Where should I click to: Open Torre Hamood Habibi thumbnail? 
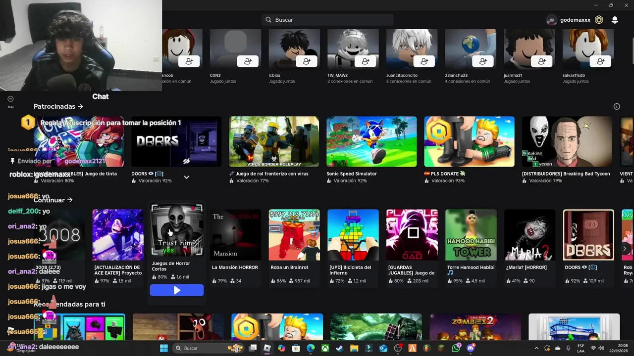[471, 235]
